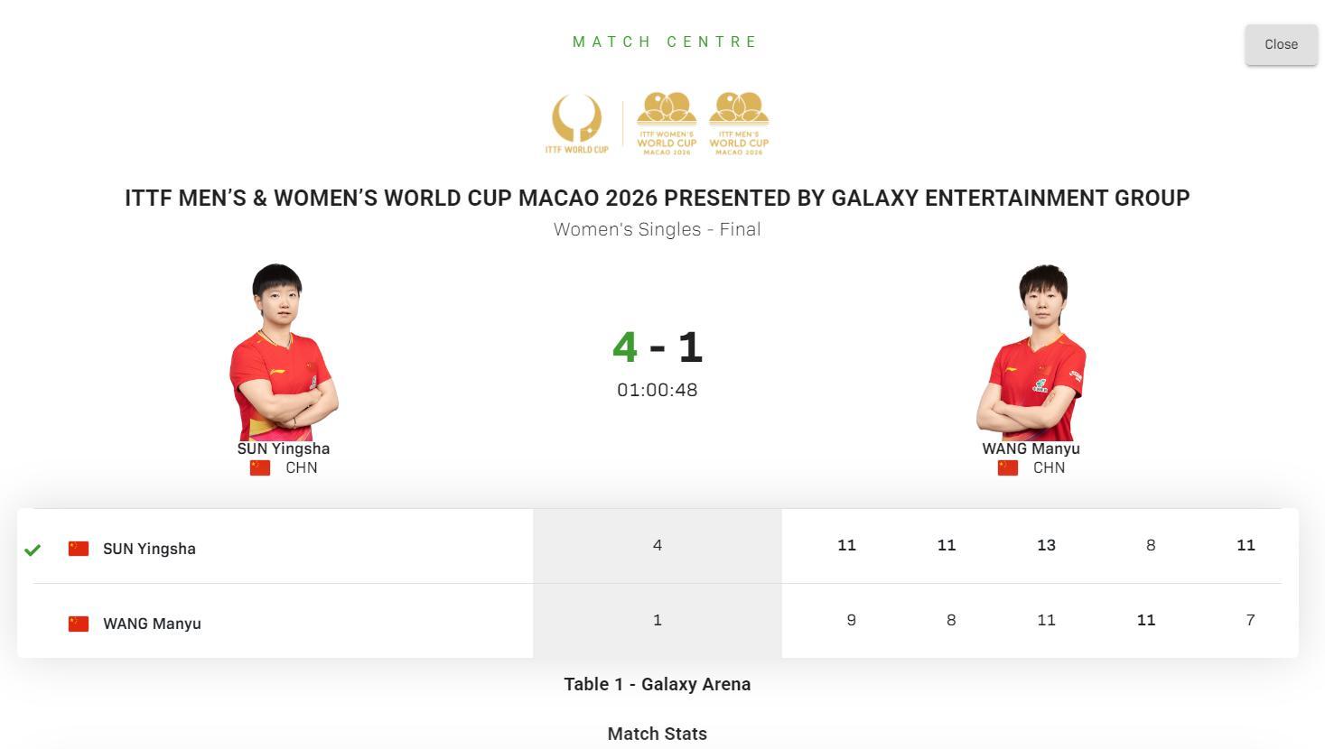Click the green winner checkmark icon
1325x749 pixels.
[x=33, y=550]
